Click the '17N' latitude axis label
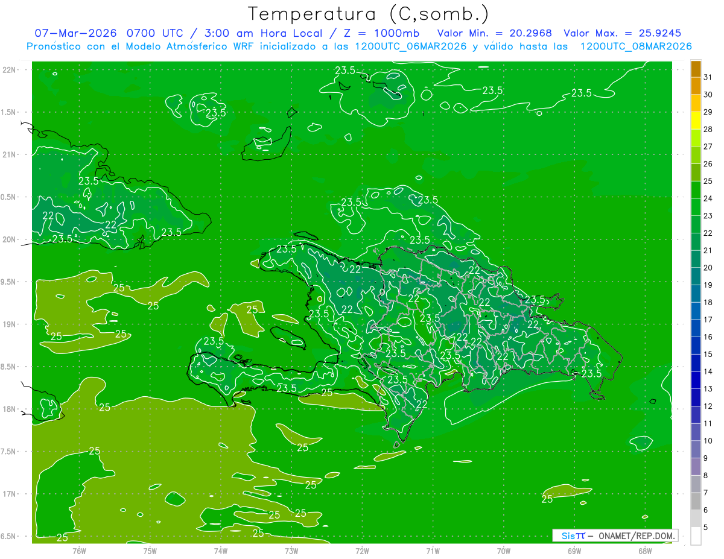The image size is (724, 559). (x=9, y=494)
